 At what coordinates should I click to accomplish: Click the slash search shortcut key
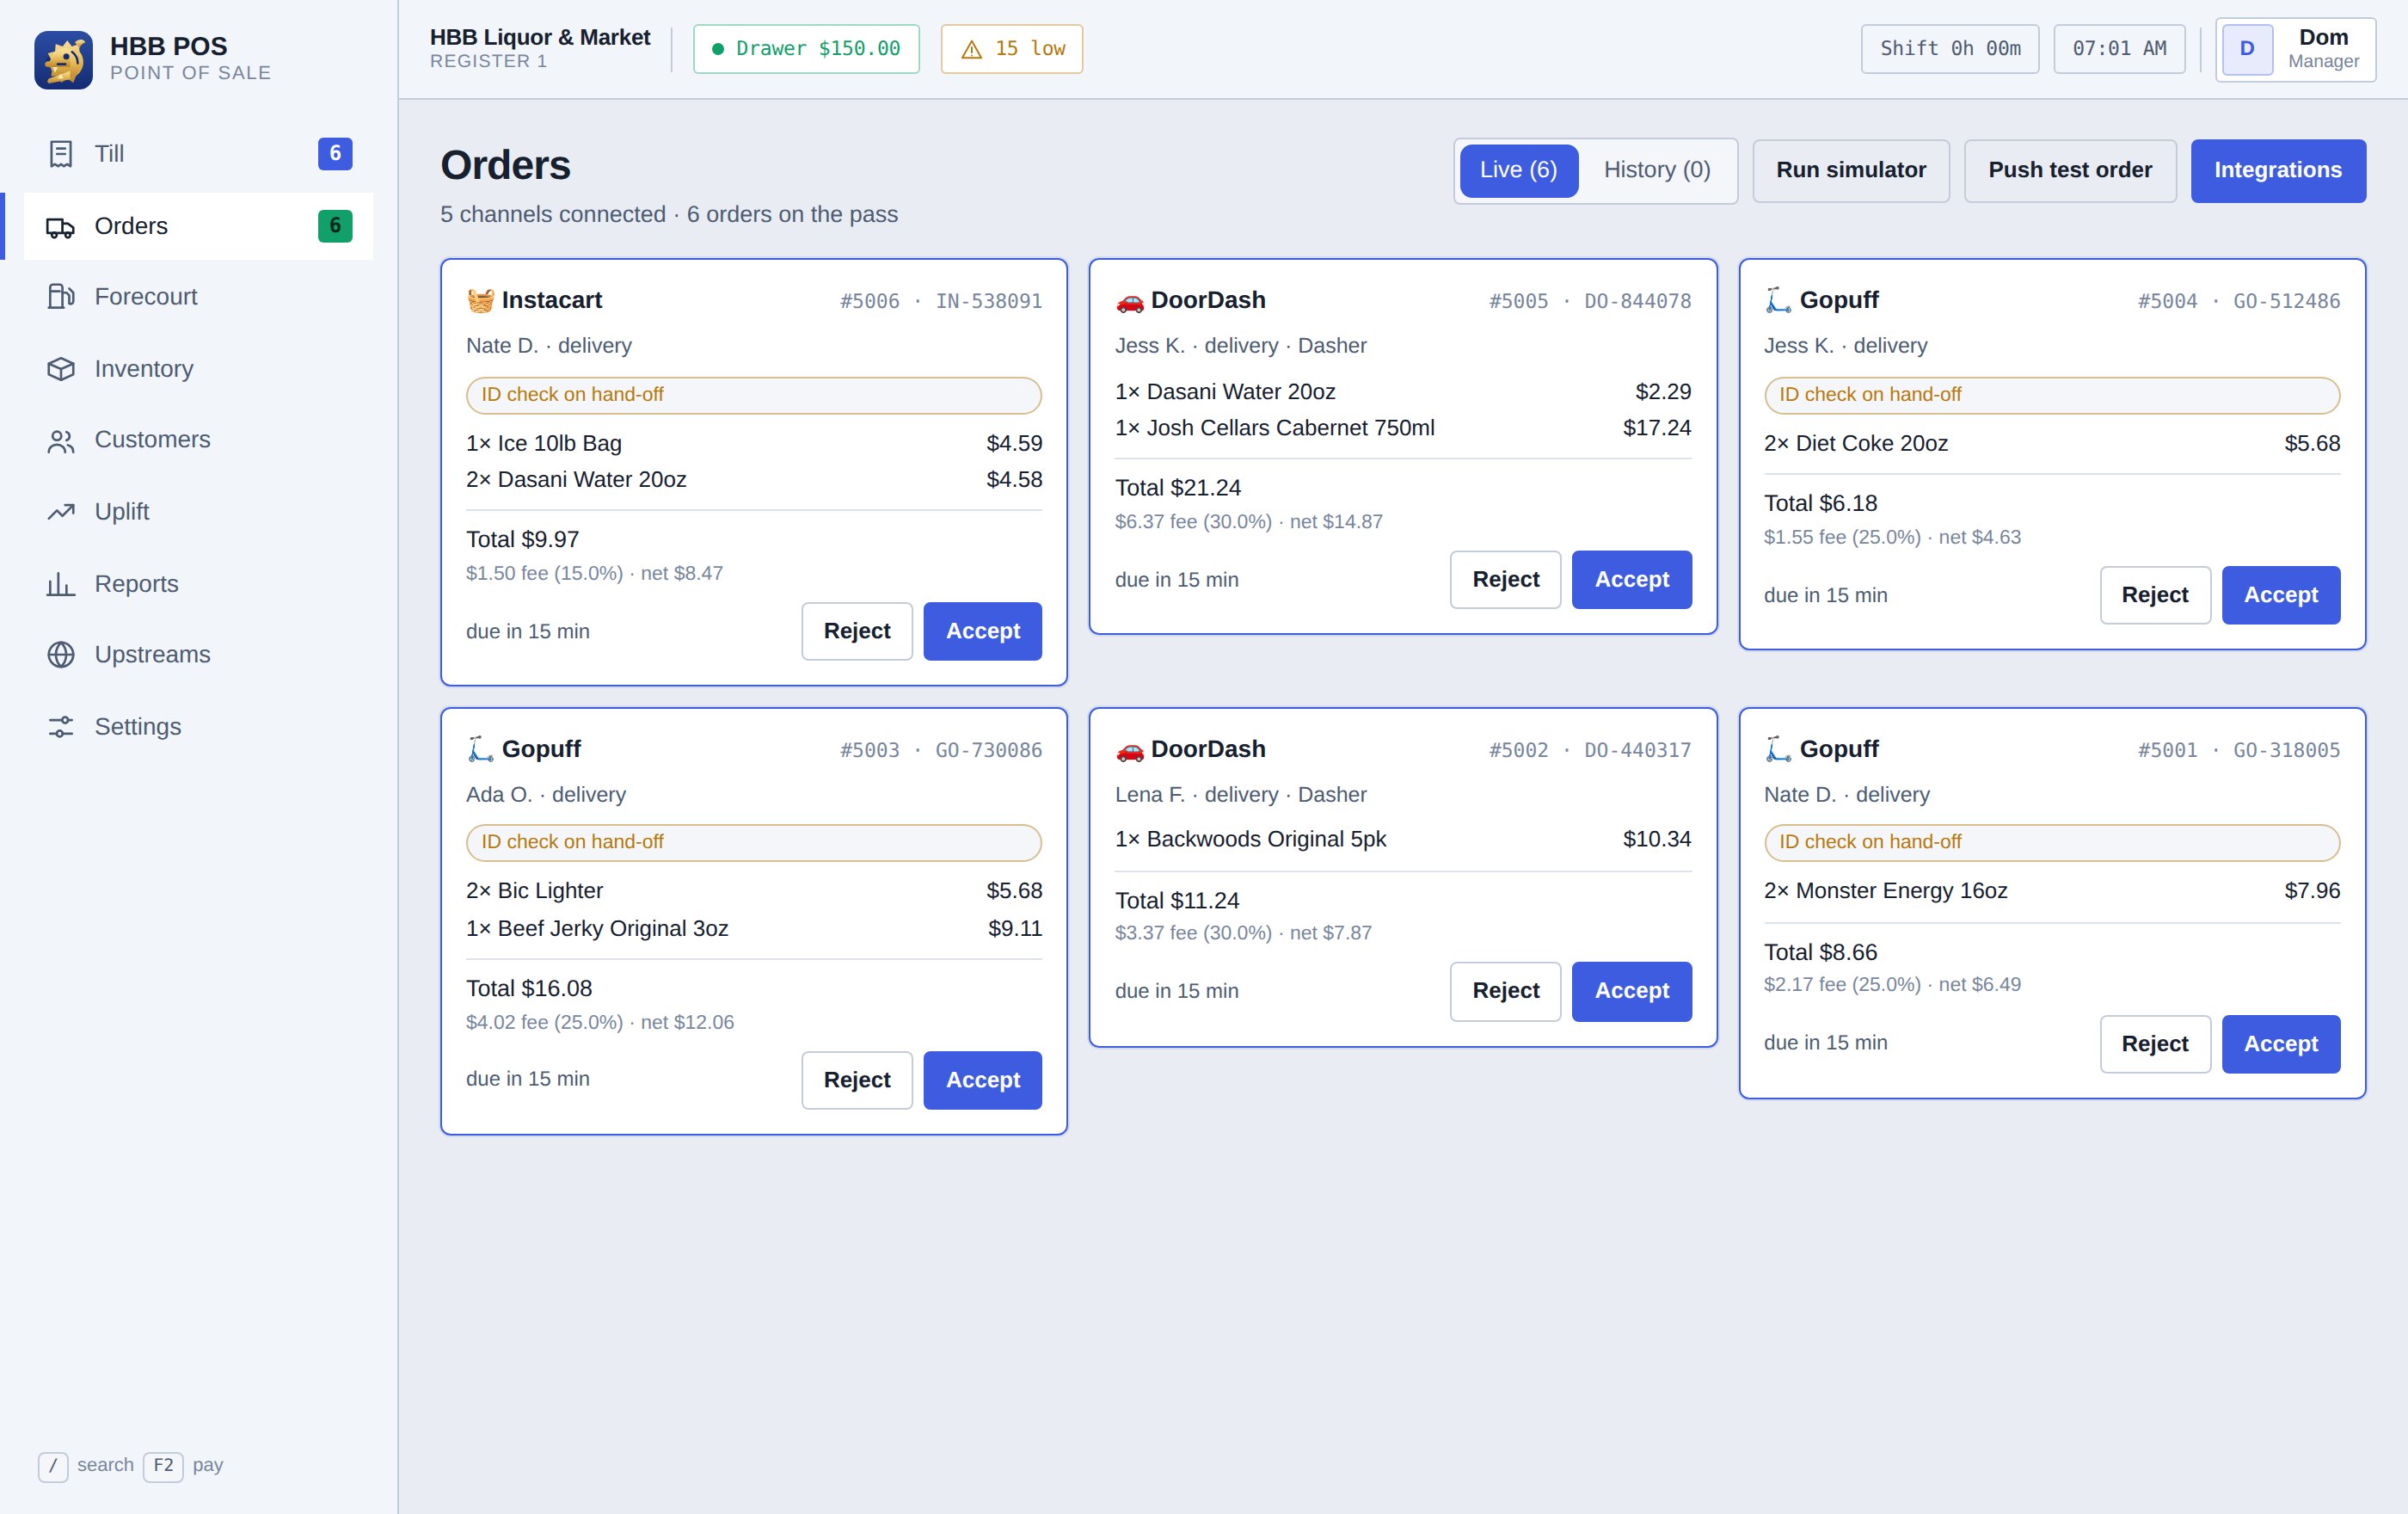(53, 1466)
